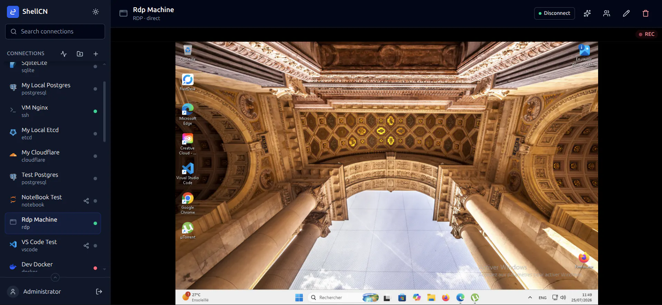
Task: Click the ENG language indicator
Action: pos(543,298)
